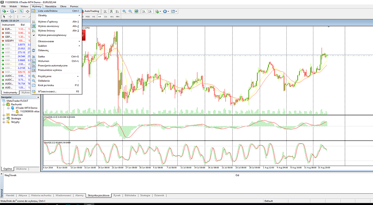Image resolution: width=373 pixels, height=205 pixels.
Task: Toggle the Siatka grid option
Action: 41,57
